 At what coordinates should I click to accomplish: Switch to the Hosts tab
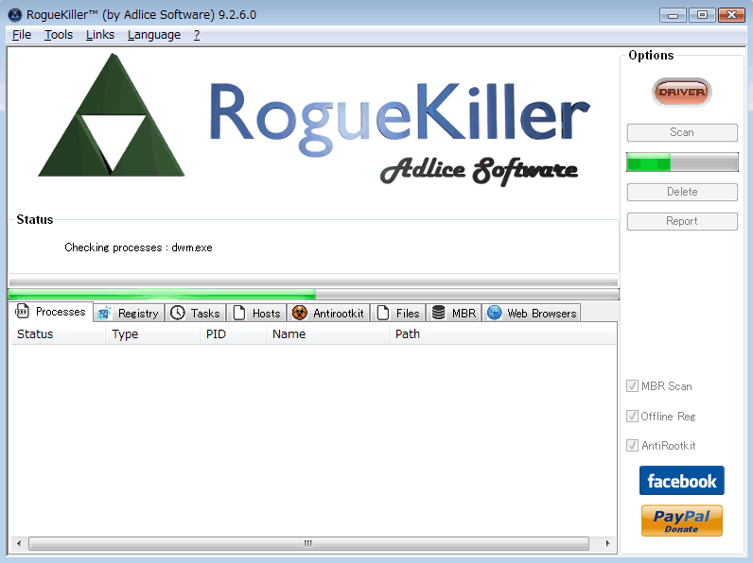[257, 314]
